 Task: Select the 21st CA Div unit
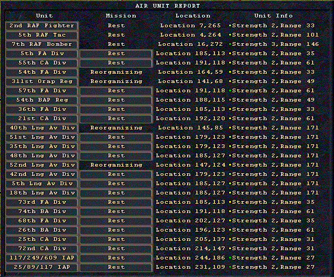coord(42,119)
